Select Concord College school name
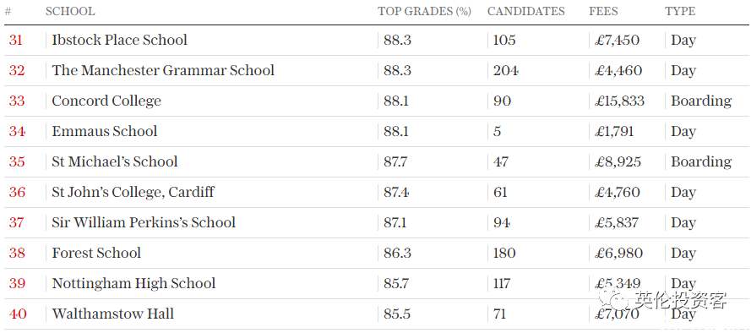 coord(106,101)
